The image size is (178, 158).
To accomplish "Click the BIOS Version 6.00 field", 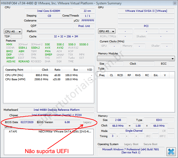I will [67, 122].
